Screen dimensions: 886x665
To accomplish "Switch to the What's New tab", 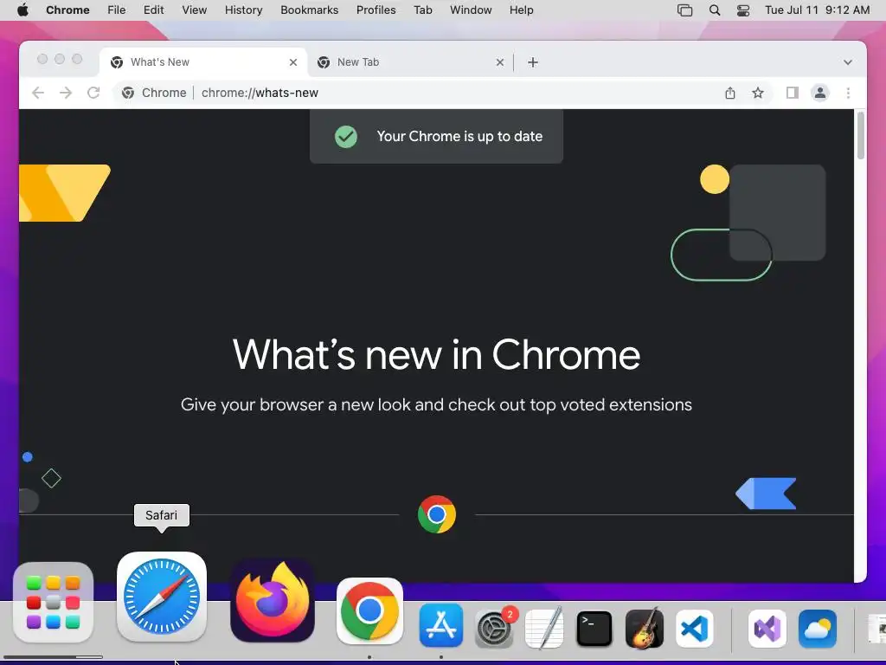I will point(203,62).
